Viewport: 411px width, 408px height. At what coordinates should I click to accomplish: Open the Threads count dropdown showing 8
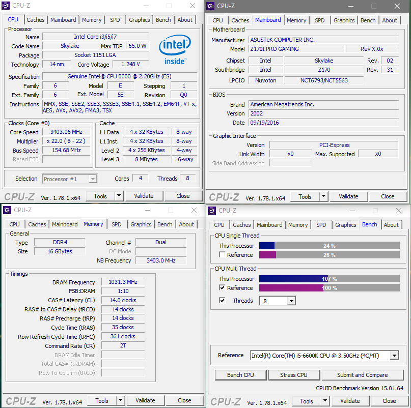point(291,301)
